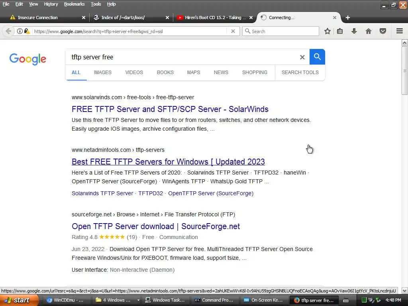Select the BOOKS search filter
The width and height of the screenshot is (408, 306).
click(x=165, y=73)
